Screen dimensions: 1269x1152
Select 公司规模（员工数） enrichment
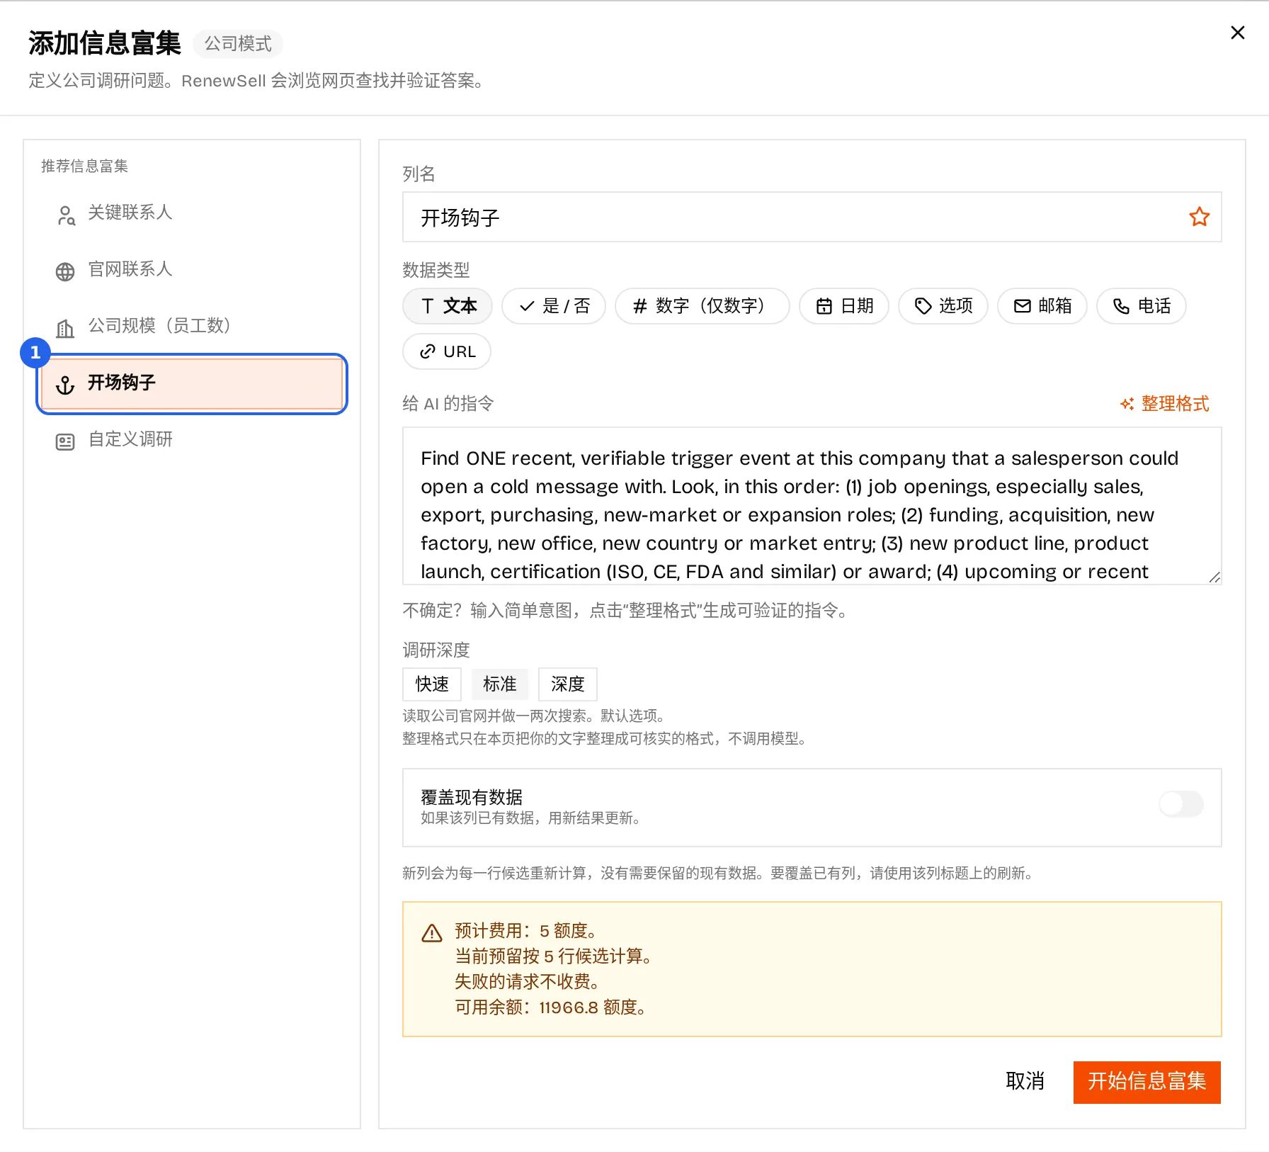(191, 326)
